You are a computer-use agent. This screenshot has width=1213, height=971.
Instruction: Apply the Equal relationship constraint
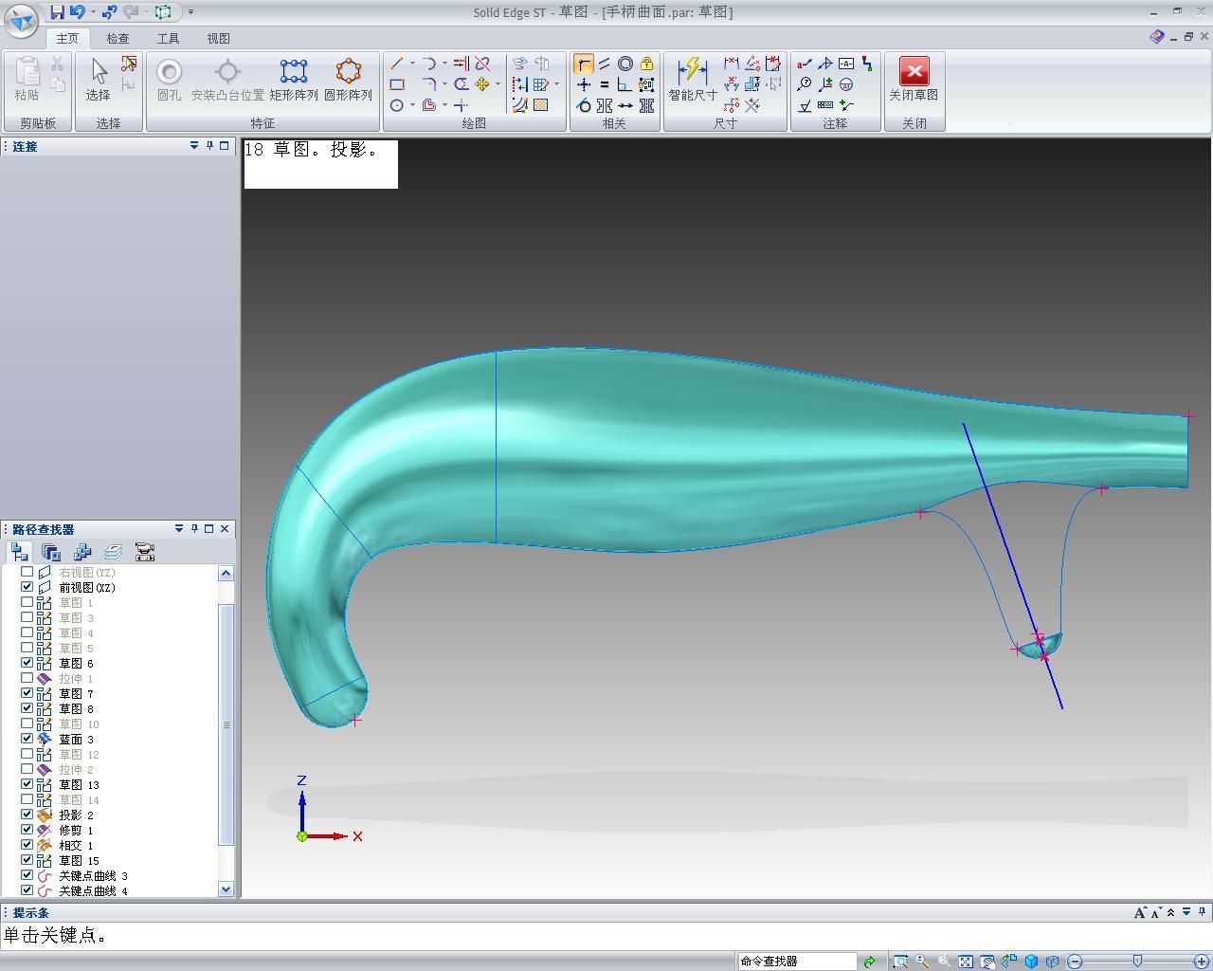[x=605, y=84]
